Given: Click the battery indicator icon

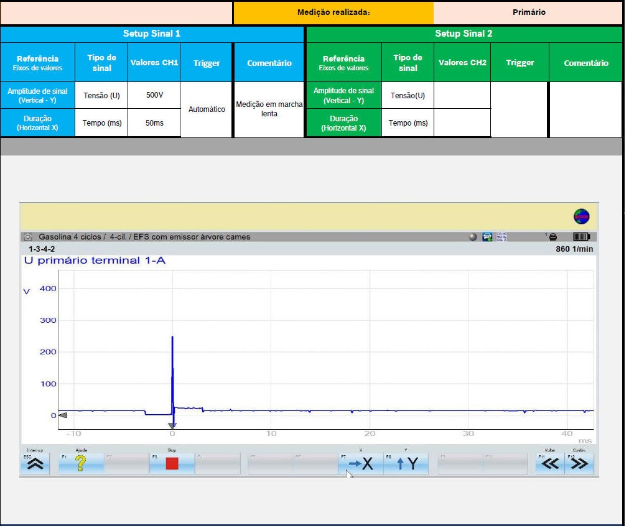Looking at the screenshot, I should pyautogui.click(x=580, y=237).
